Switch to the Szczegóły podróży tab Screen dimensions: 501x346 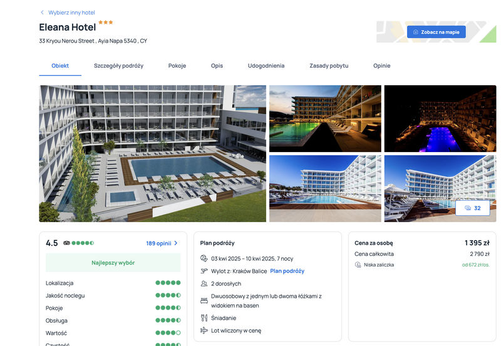pyautogui.click(x=118, y=66)
